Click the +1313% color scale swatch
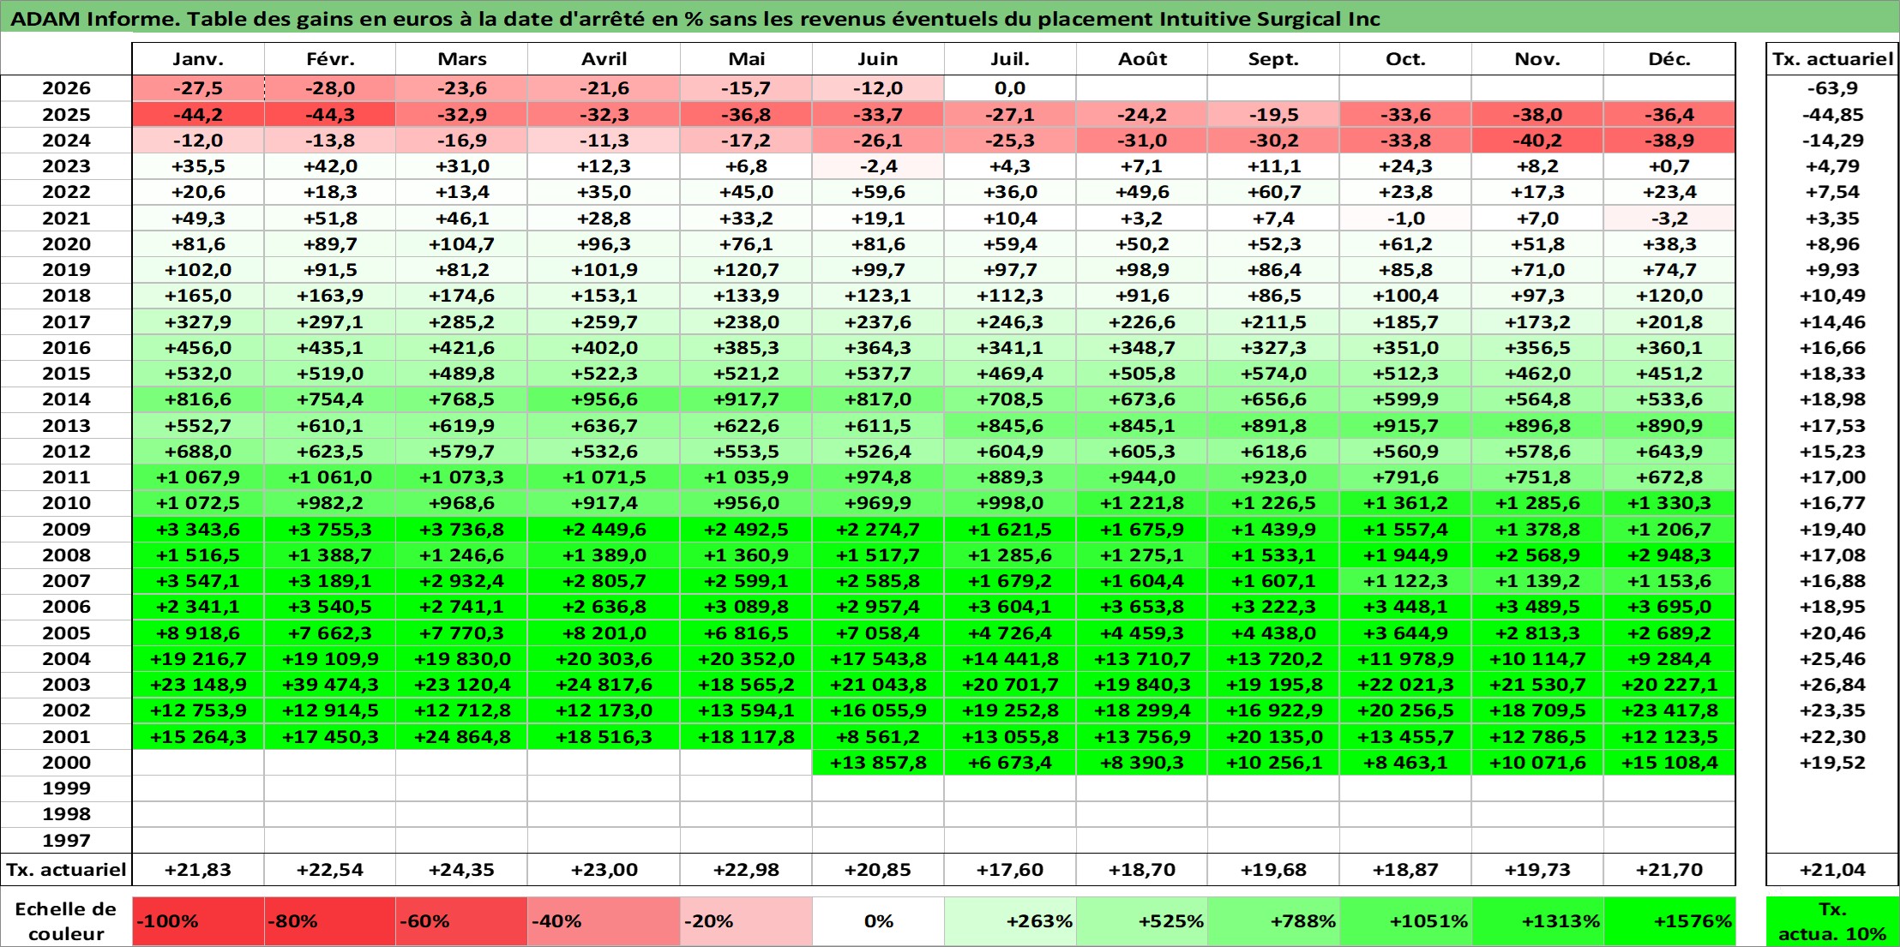 tap(1537, 921)
